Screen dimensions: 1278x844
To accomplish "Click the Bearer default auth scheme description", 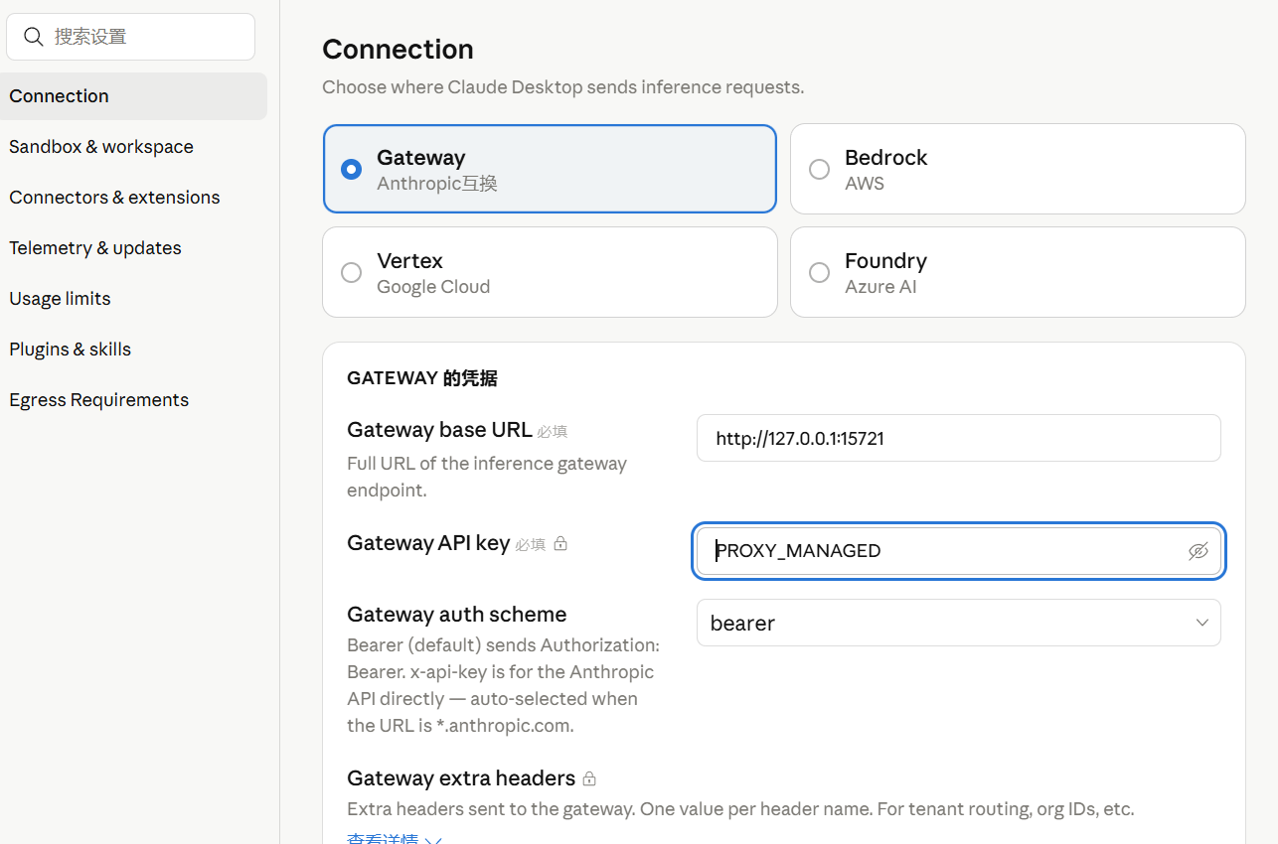I will point(503,685).
